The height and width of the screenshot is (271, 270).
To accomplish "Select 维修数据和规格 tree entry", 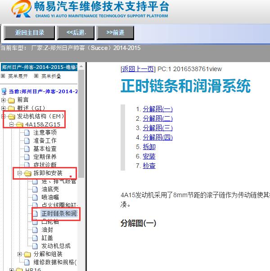I will (55, 262).
